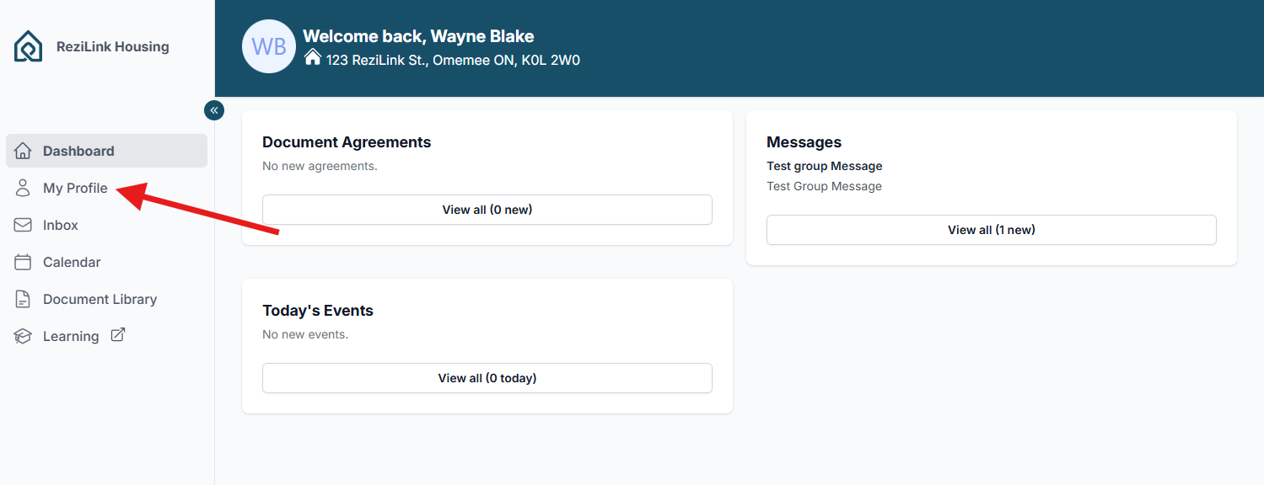The height and width of the screenshot is (485, 1264).
Task: View all of today's events
Action: tap(487, 378)
